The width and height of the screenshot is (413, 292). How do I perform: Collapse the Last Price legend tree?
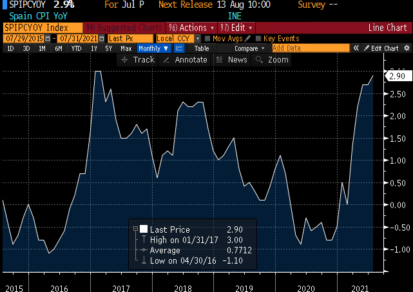tap(134, 229)
